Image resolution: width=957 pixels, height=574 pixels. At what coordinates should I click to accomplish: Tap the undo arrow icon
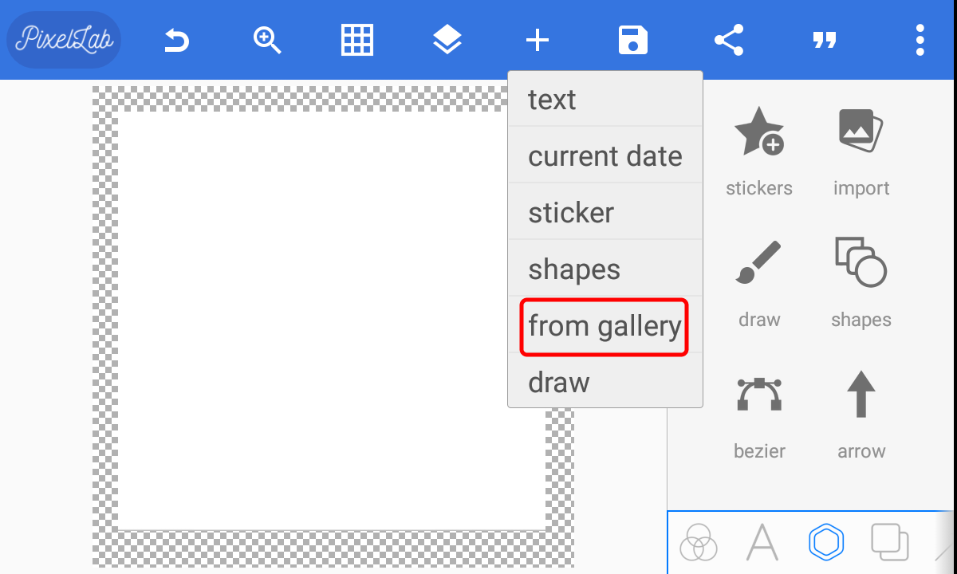[176, 40]
